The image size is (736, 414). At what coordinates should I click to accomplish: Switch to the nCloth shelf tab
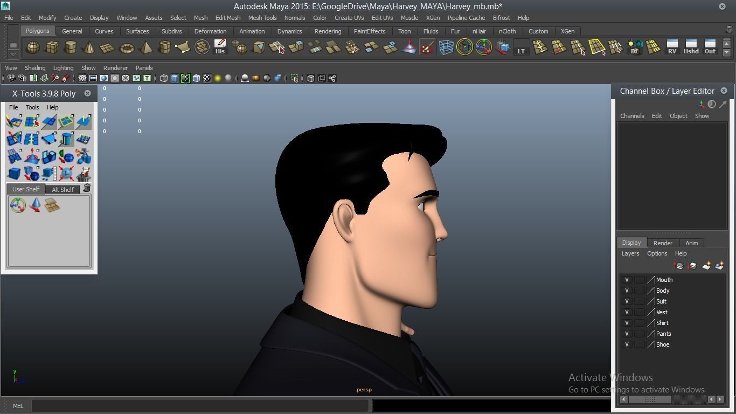coord(508,31)
